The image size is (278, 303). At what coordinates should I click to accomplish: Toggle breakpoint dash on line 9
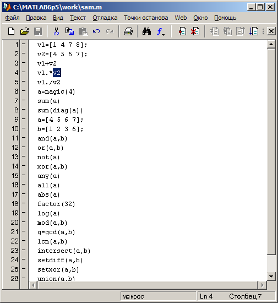[x=24, y=119]
